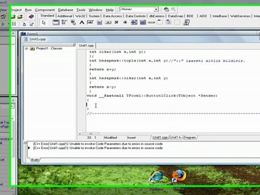Screen dimensions: 260x195
Task: Open the Project menu
Action: (x=16, y=10)
